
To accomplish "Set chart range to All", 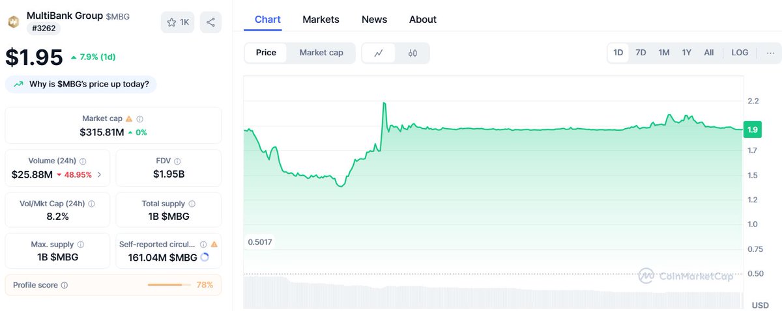I will (x=709, y=53).
